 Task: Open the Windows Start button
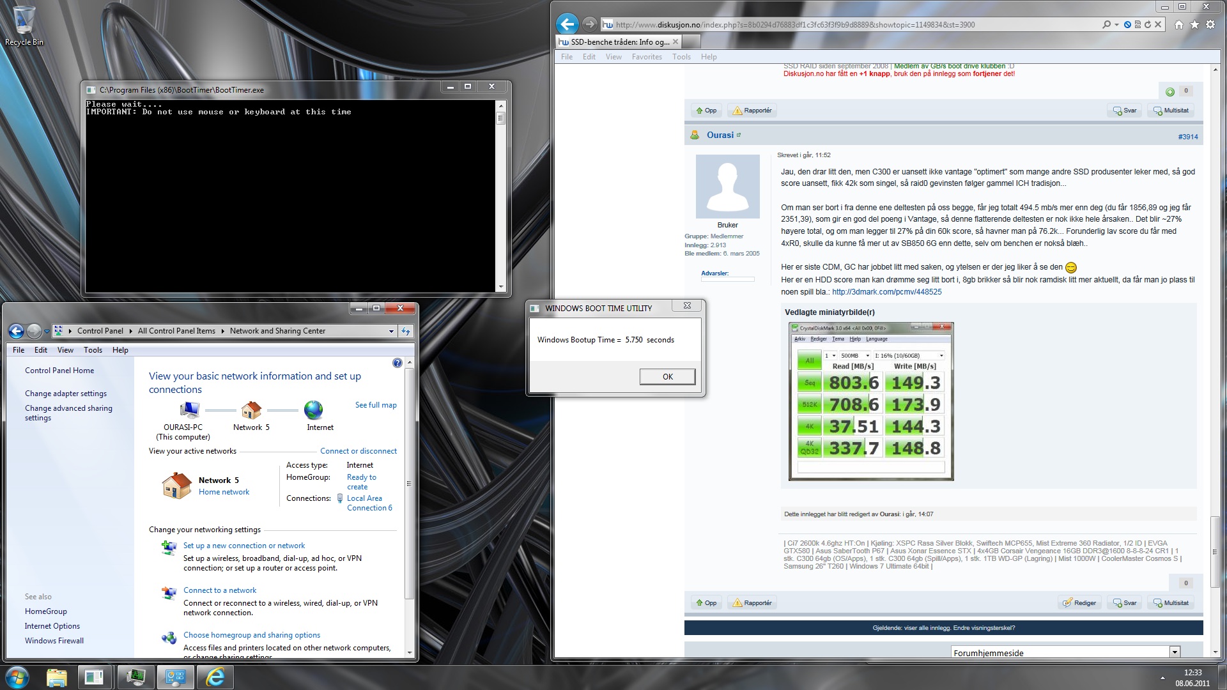coord(17,677)
